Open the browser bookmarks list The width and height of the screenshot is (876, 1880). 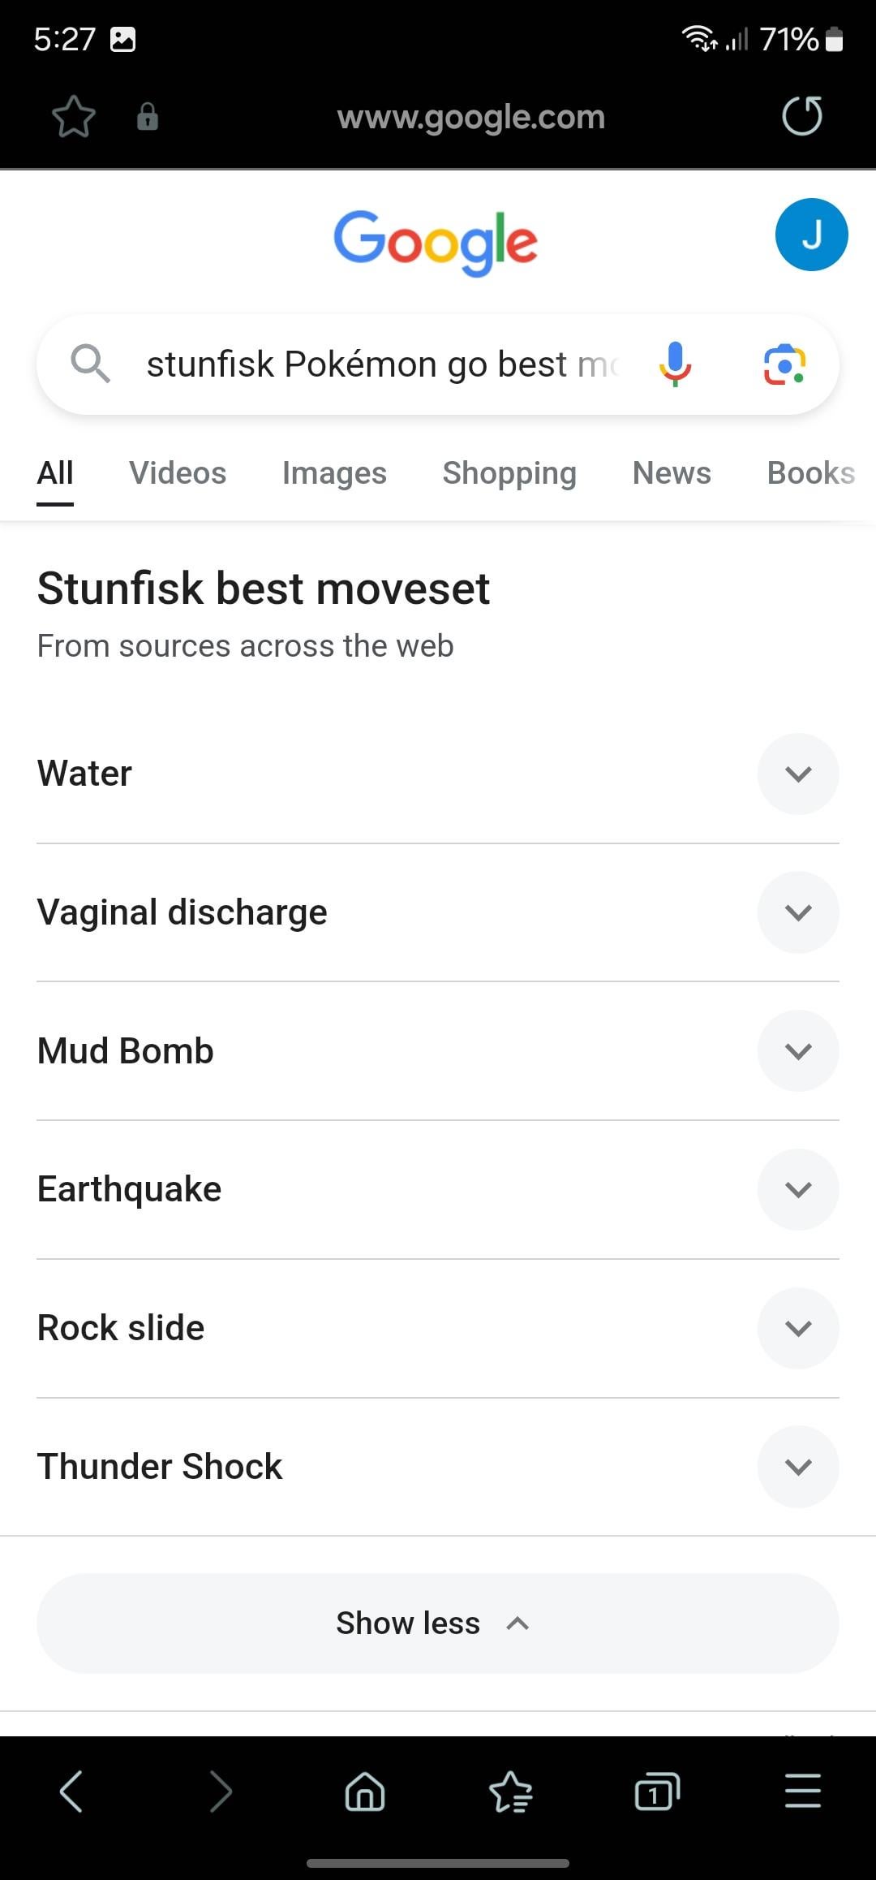(511, 1792)
